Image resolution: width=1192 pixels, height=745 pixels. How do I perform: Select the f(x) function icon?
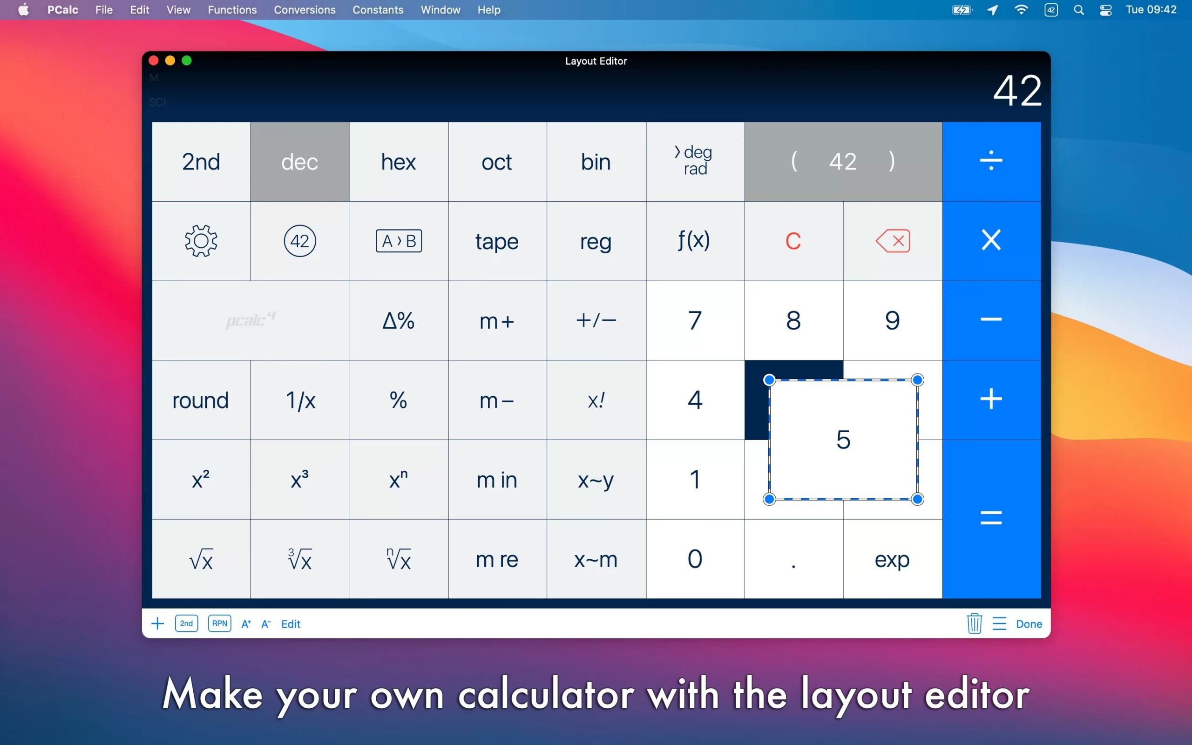(x=694, y=240)
